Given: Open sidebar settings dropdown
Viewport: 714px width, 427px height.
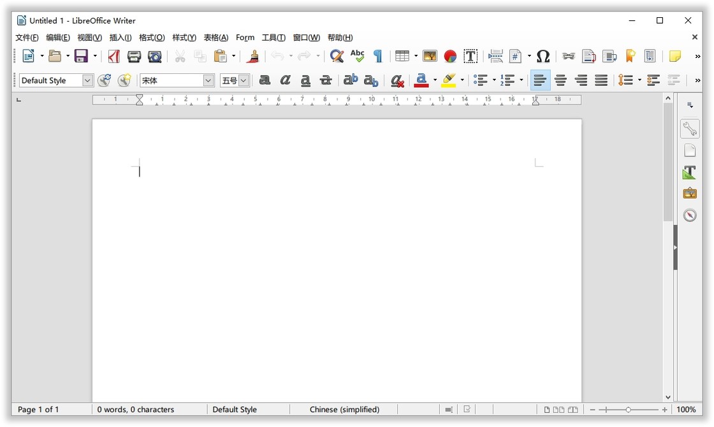Looking at the screenshot, I should (x=690, y=105).
